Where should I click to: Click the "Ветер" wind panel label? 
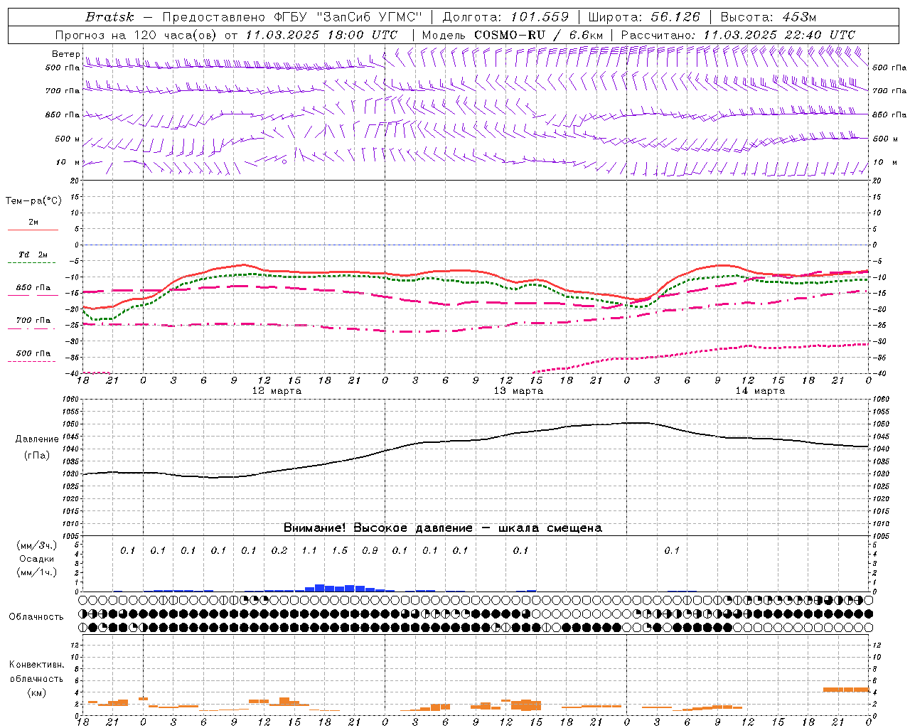(x=66, y=54)
